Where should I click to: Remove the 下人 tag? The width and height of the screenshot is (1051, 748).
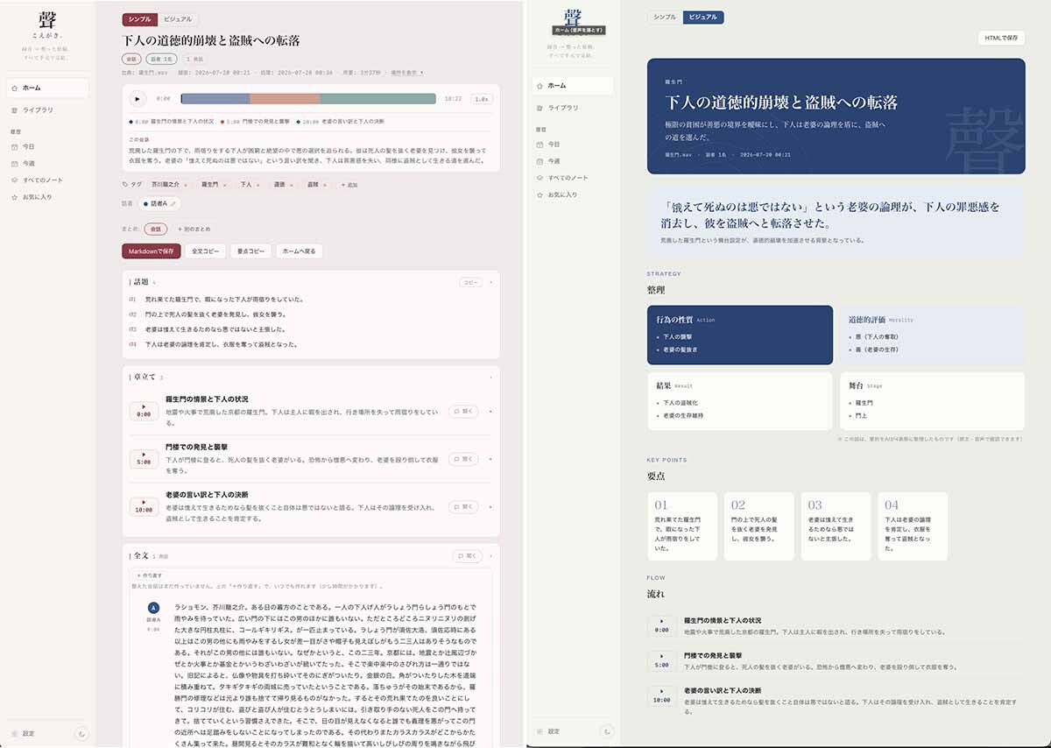[x=259, y=185]
